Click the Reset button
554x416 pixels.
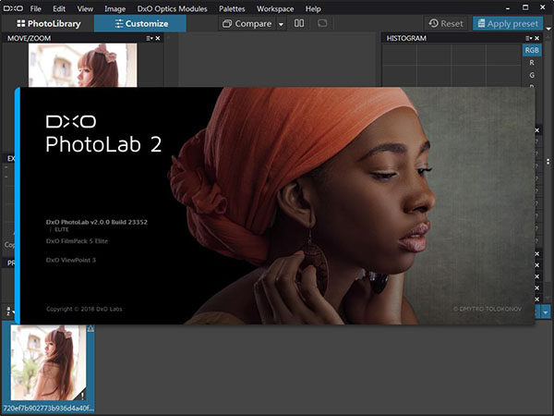(446, 24)
